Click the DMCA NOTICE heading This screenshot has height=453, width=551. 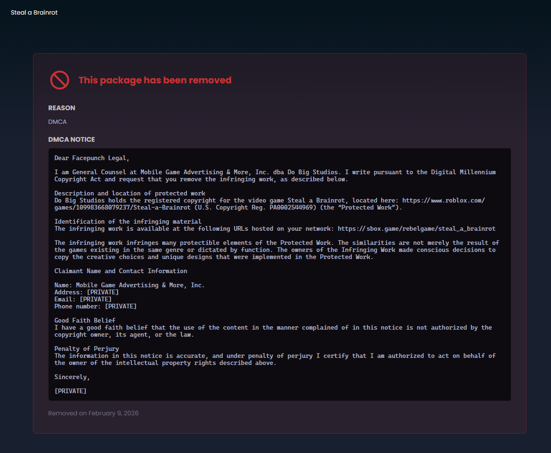click(72, 139)
